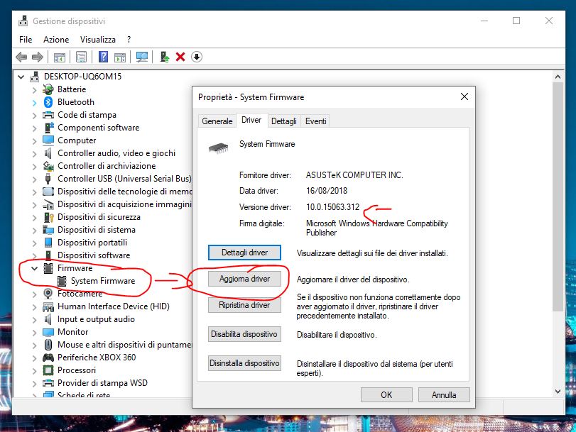Click the Dettagli driver button
This screenshot has height=432, width=576.
(244, 253)
